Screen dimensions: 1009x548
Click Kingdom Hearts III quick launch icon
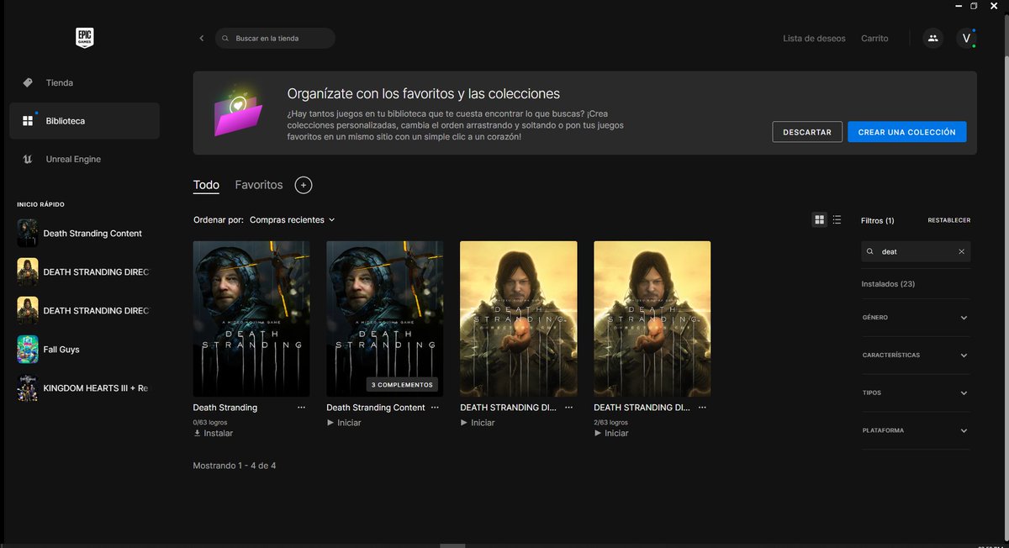coord(28,387)
